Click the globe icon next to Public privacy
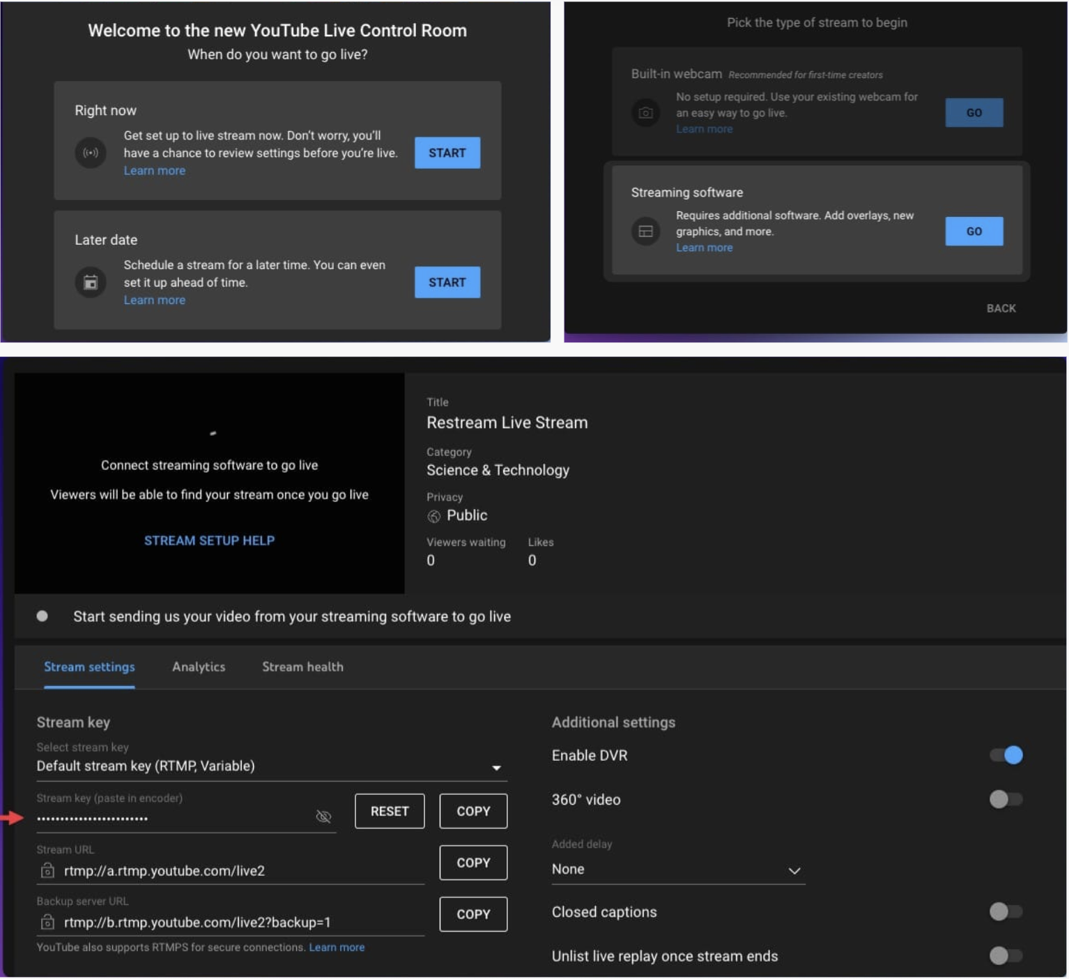 pos(433,516)
